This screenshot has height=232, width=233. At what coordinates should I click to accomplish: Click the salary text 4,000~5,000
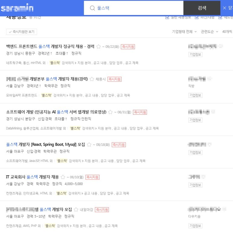[x=74, y=184]
